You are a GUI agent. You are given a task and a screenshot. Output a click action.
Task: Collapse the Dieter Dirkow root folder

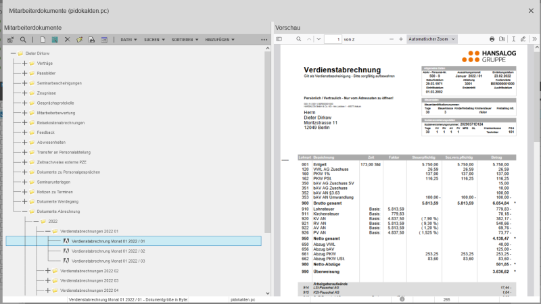pyautogui.click(x=13, y=53)
